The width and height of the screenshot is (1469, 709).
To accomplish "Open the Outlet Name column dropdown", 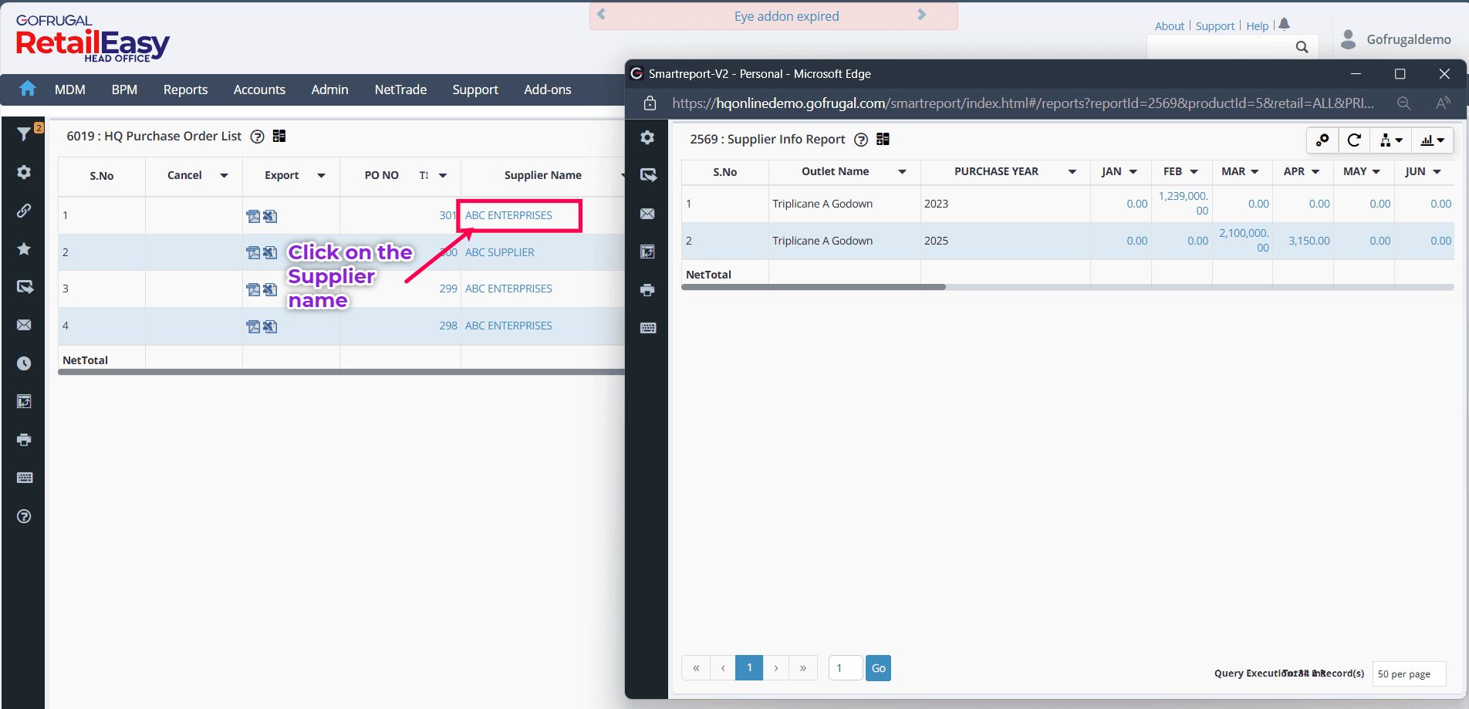I will point(902,172).
